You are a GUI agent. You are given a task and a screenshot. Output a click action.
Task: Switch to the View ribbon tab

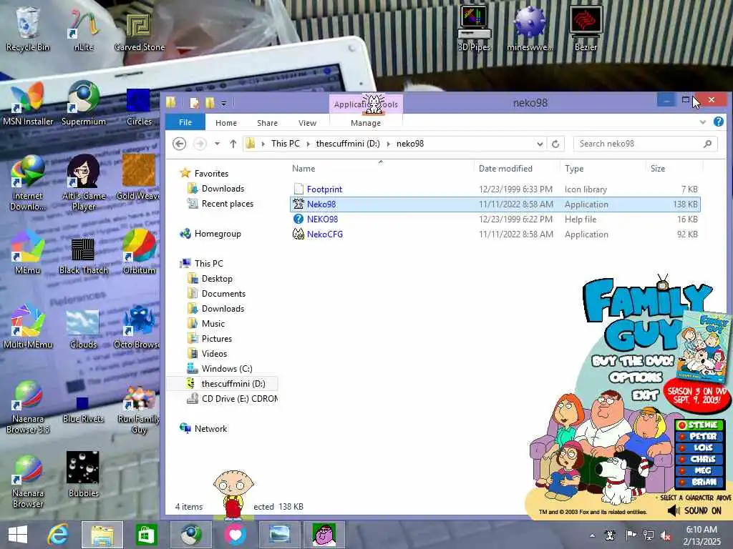point(307,123)
